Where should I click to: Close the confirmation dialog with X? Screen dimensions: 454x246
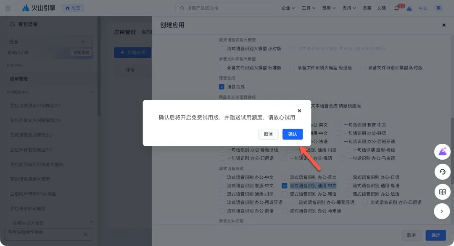[299, 111]
